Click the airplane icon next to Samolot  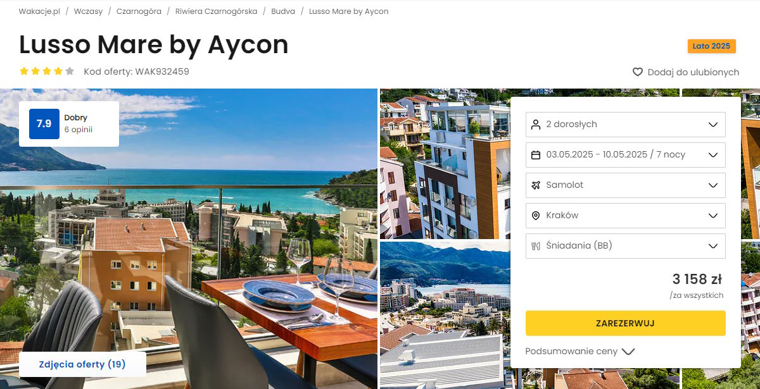coord(536,185)
